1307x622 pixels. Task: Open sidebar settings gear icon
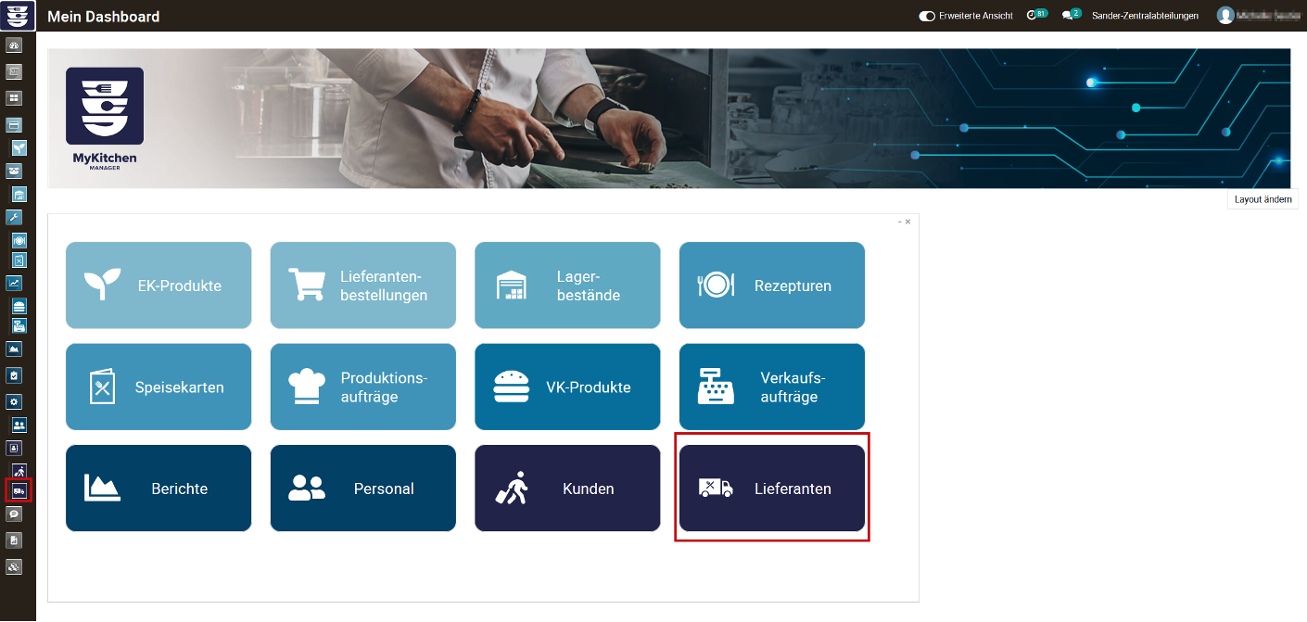[14, 402]
